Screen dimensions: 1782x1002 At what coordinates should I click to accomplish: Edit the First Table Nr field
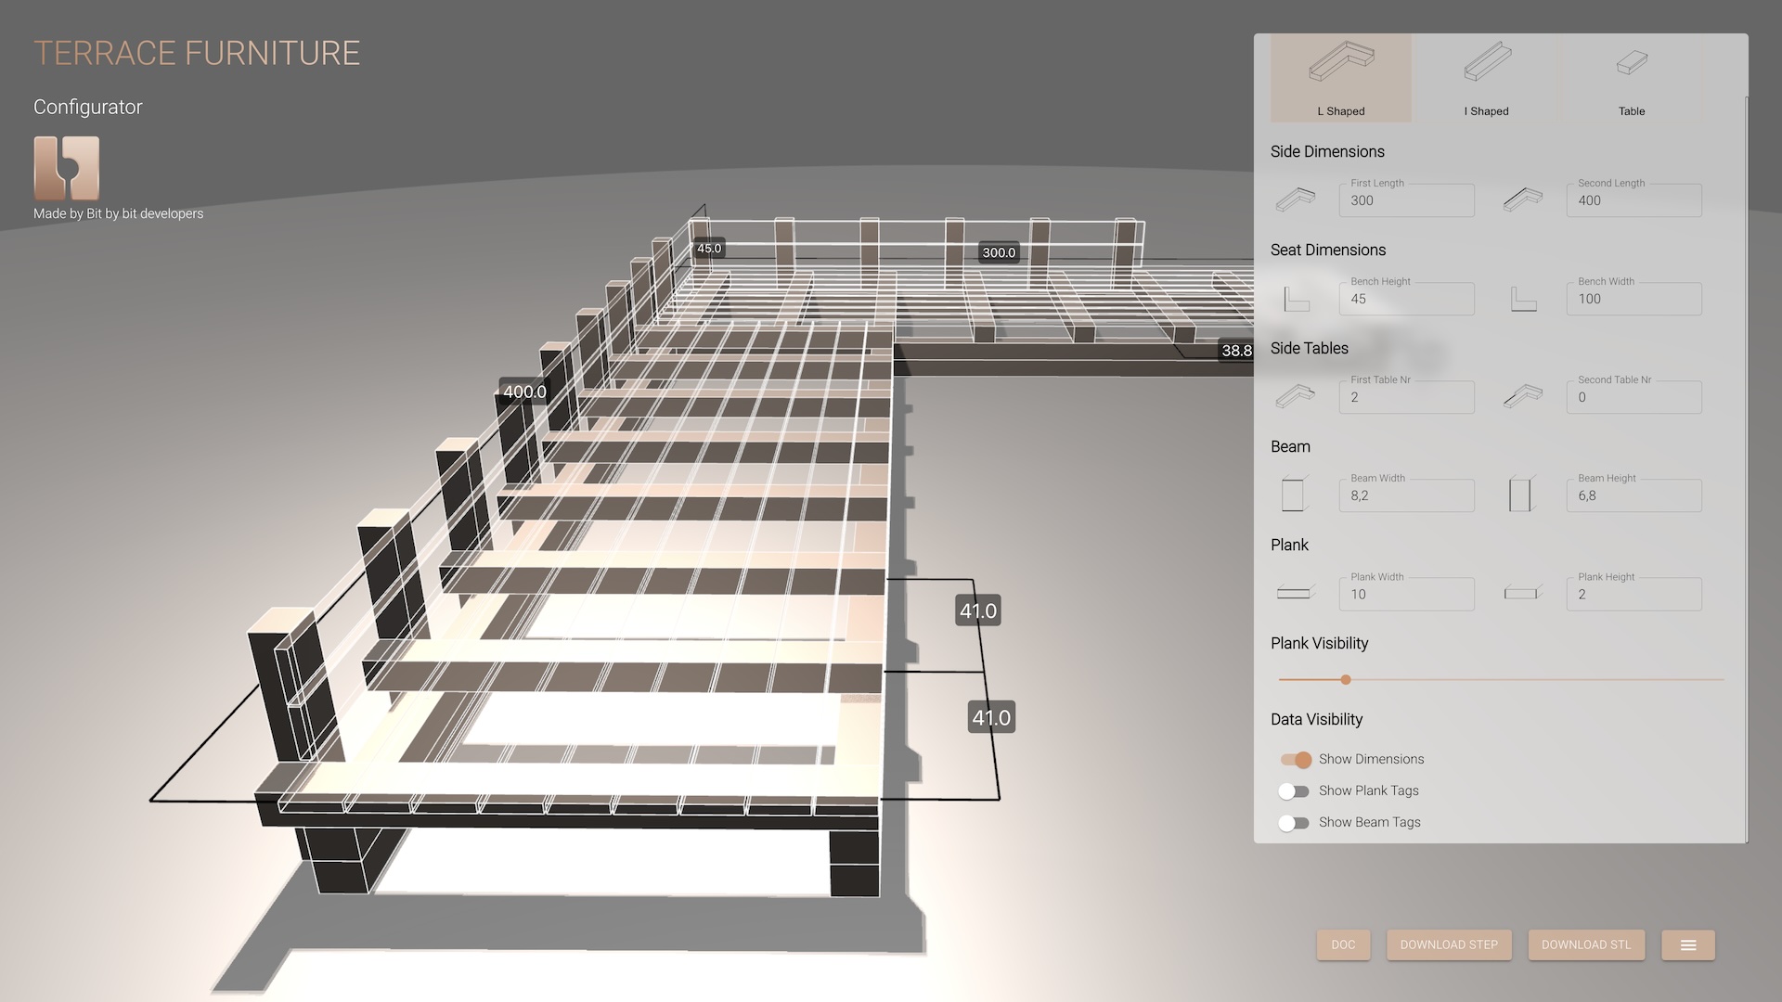click(x=1406, y=397)
